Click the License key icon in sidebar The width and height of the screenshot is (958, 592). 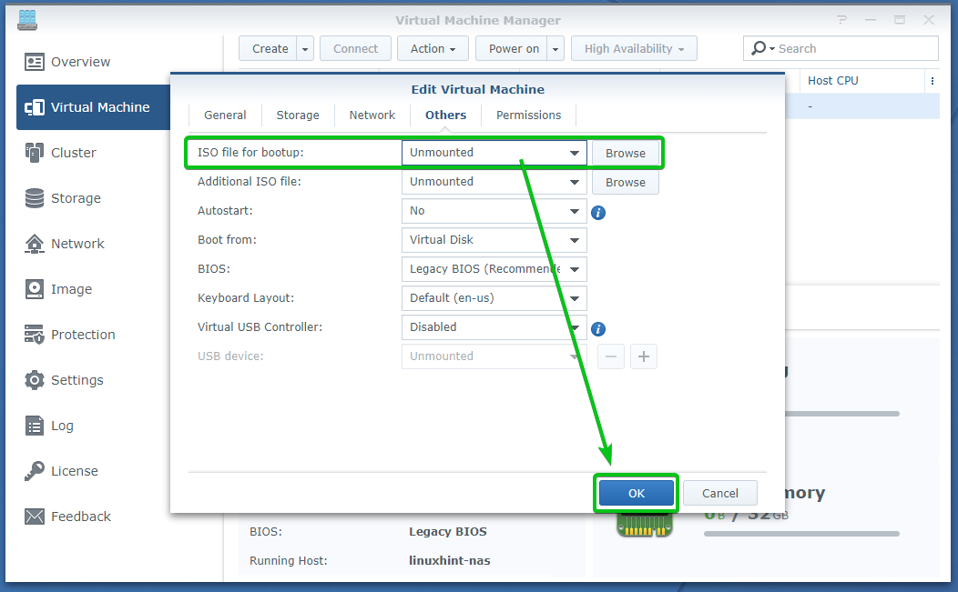pyautogui.click(x=35, y=471)
